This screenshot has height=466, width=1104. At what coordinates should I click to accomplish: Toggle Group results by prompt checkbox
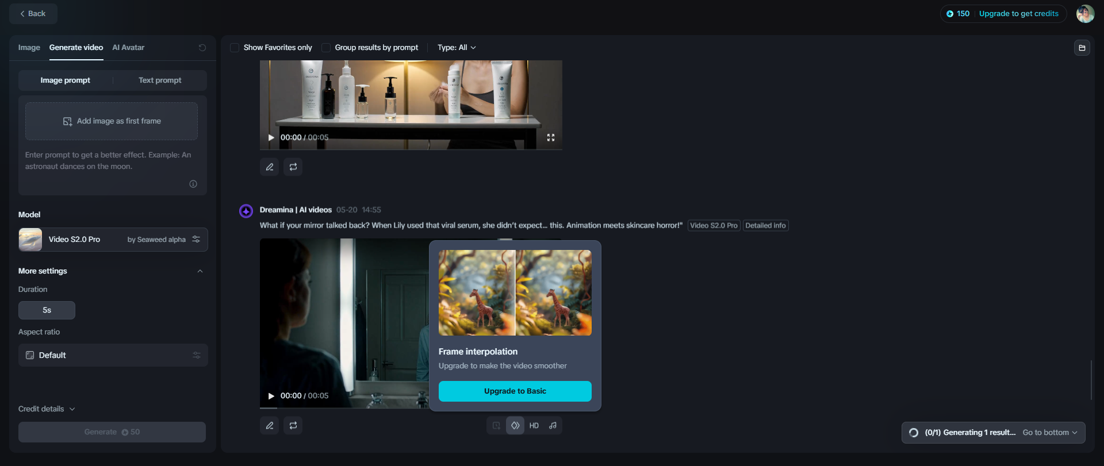click(x=326, y=48)
